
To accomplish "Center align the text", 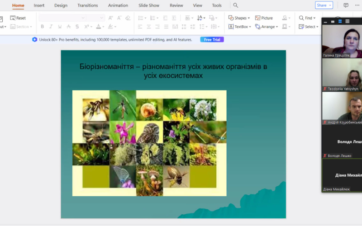I will point(149,27).
